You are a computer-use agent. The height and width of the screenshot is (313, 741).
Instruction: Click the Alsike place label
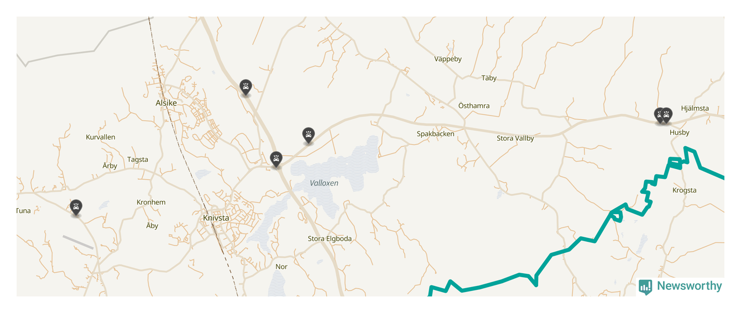(x=166, y=103)
